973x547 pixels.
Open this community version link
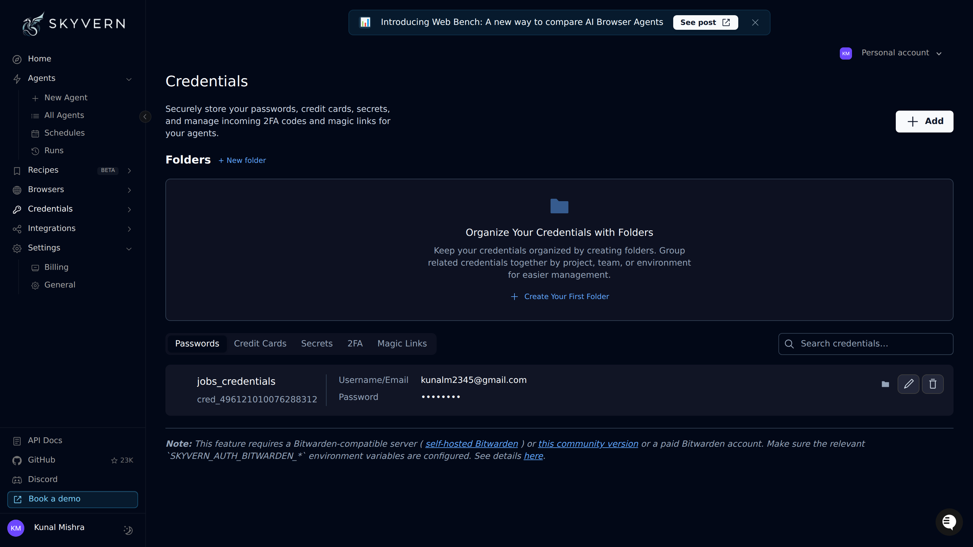(x=588, y=444)
